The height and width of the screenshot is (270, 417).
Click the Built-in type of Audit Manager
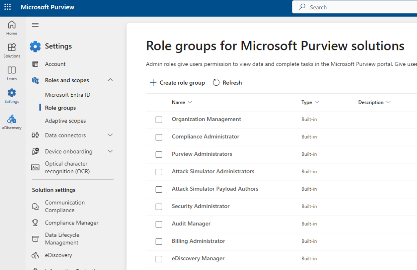coord(309,224)
